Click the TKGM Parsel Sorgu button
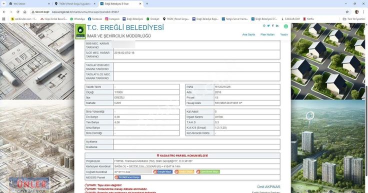The height and width of the screenshot is (193, 368). click(x=127, y=177)
